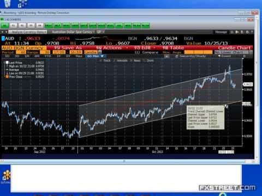The image size is (262, 196).
Task: Select the Annotate pencil tool
Action: click(x=120, y=60)
